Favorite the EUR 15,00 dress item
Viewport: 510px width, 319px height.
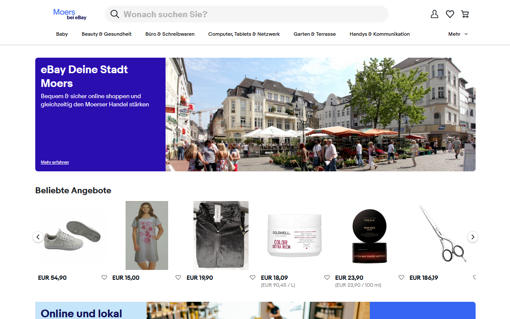[178, 278]
